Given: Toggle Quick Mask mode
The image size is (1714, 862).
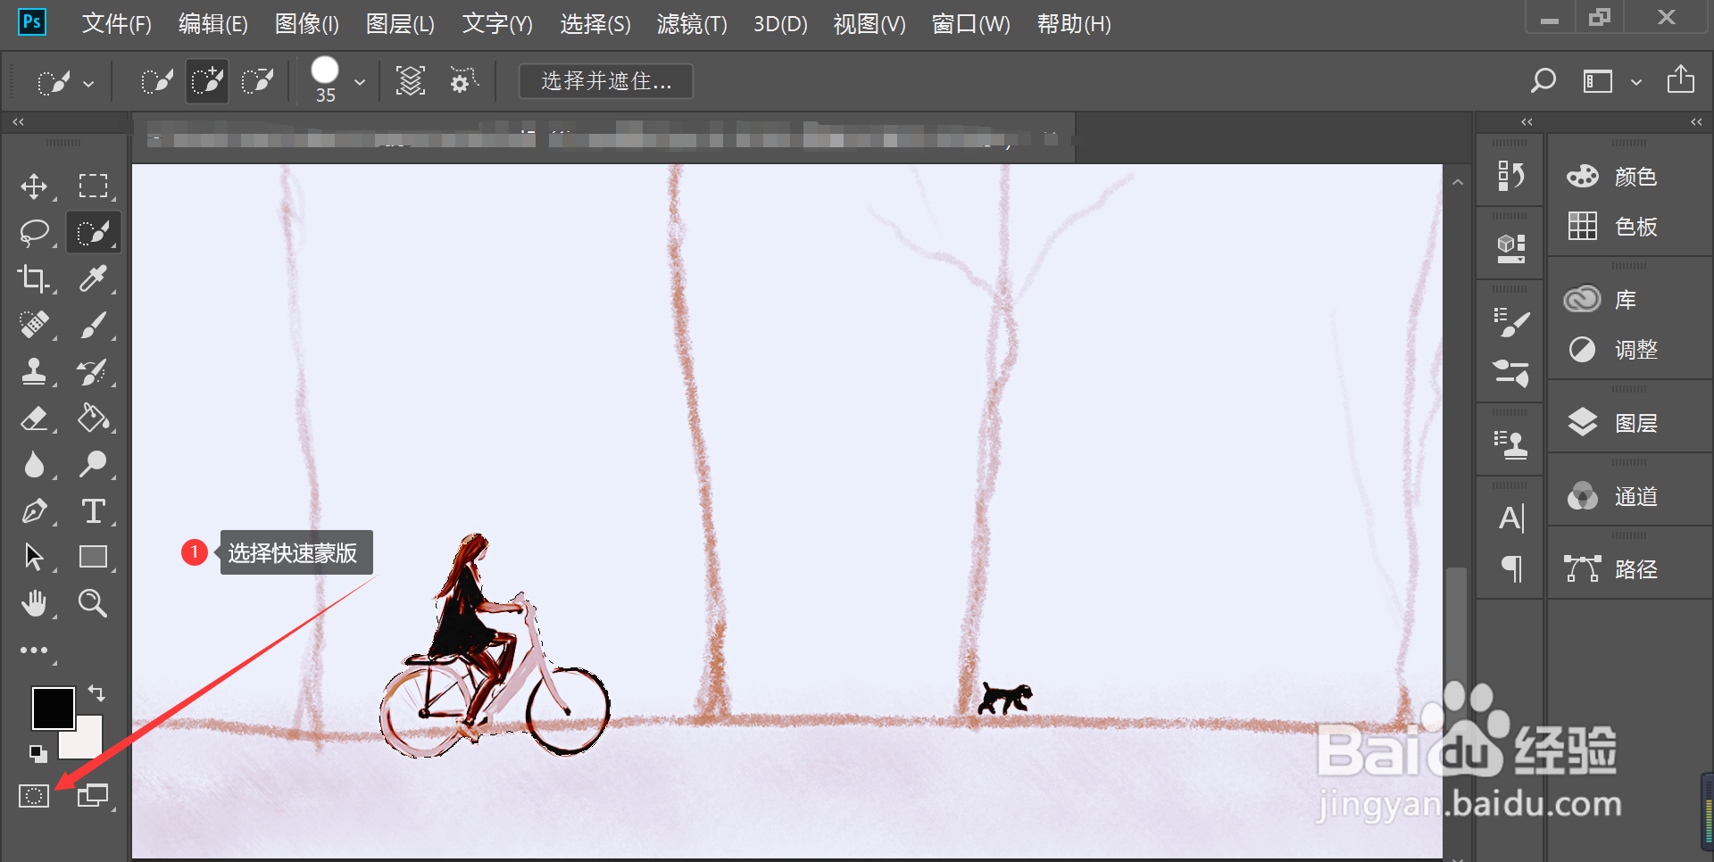Looking at the screenshot, I should click(x=34, y=795).
